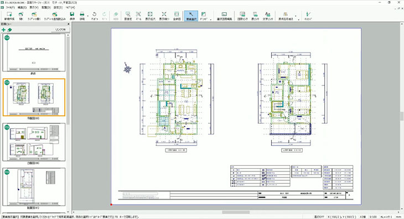This screenshot has height=219, width=404.
Task: Click the Selected Drawing Edit toolbar icon
Action: 225,15
